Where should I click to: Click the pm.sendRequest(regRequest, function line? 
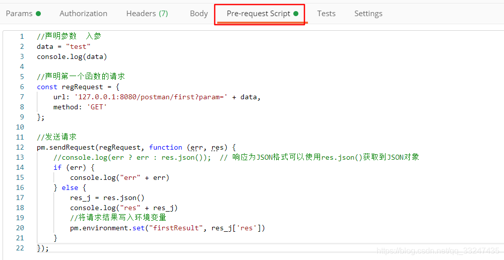136,147
